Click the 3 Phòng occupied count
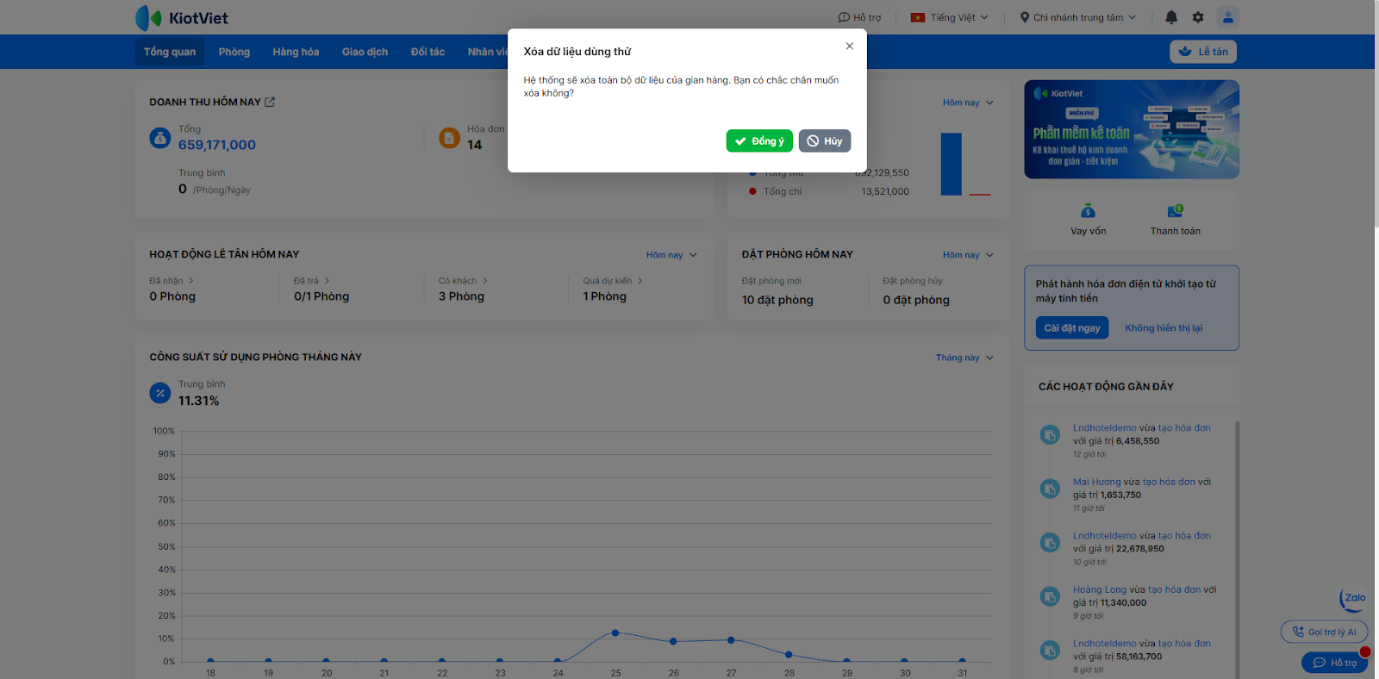The width and height of the screenshot is (1379, 679). [x=461, y=296]
